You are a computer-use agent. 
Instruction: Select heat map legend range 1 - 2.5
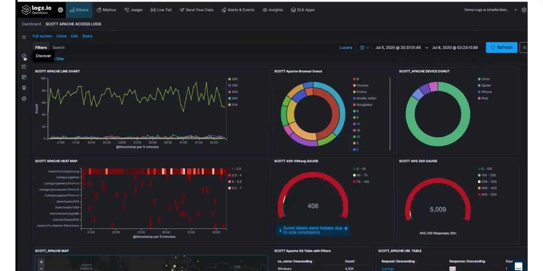[x=236, y=168]
